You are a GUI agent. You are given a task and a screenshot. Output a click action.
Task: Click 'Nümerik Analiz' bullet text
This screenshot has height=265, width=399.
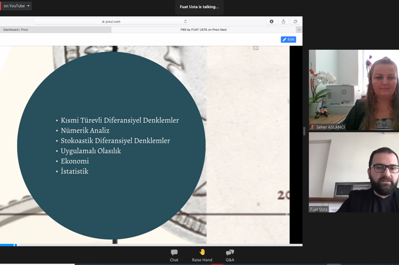click(x=85, y=130)
